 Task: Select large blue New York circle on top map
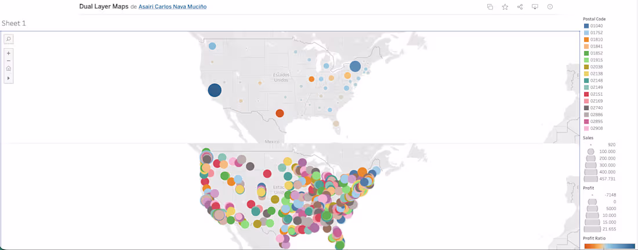355,66
